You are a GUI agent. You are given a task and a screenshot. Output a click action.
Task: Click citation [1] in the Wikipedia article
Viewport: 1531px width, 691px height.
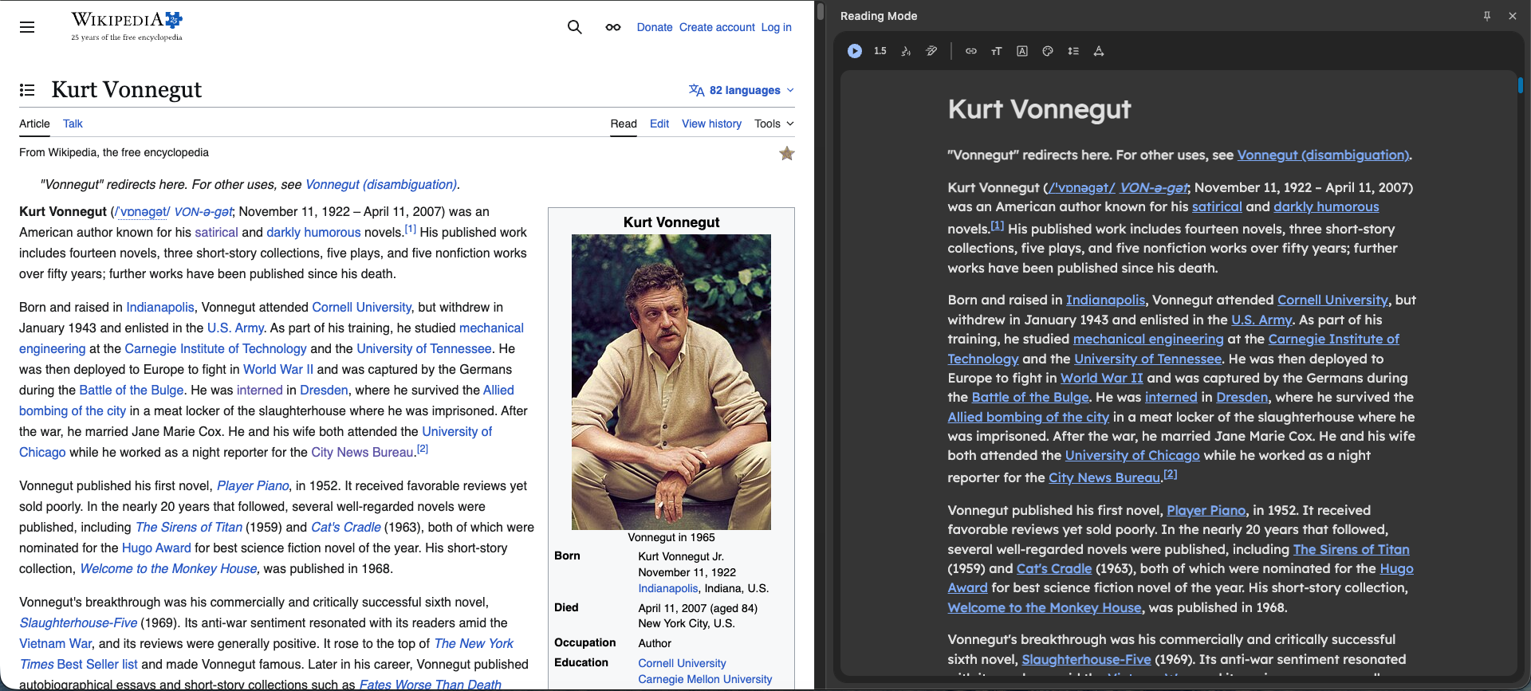point(411,229)
